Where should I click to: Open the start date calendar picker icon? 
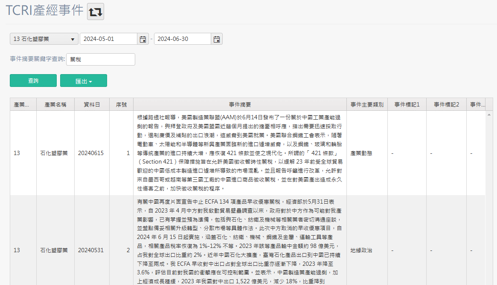143,39
